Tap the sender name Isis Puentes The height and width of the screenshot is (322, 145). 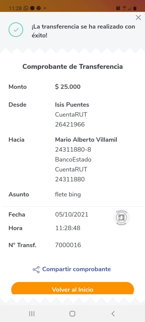click(x=72, y=105)
